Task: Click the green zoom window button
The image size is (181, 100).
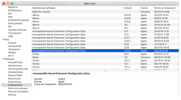Action: (12, 3)
